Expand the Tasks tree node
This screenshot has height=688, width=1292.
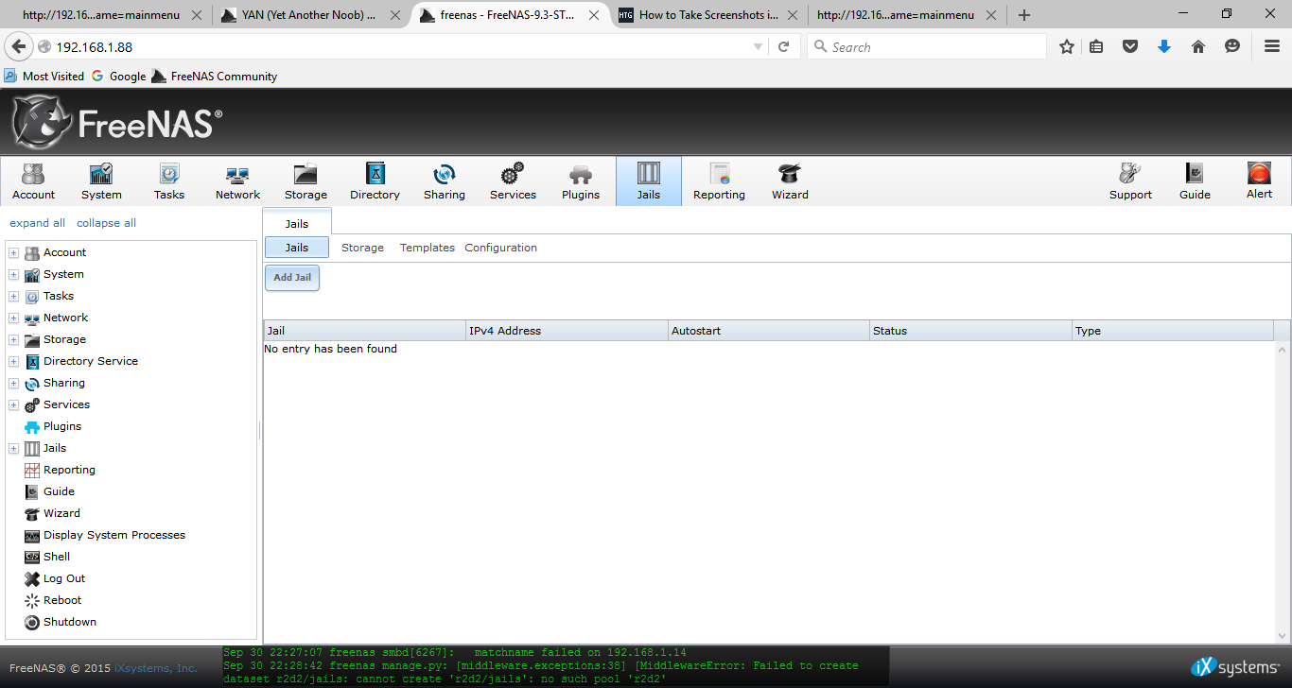click(x=13, y=296)
